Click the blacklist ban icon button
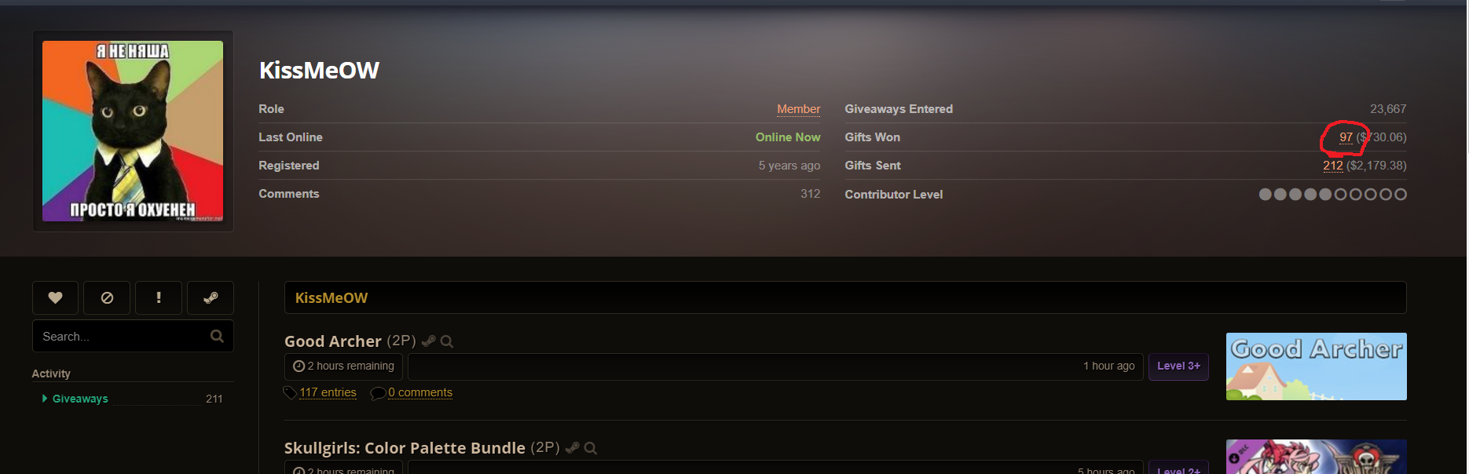 107,297
